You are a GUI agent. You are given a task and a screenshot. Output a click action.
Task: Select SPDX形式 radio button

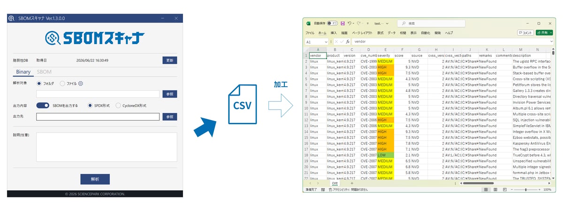tap(90, 105)
